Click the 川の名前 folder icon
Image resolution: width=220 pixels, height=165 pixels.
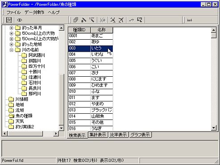pyautogui.click(x=18, y=50)
